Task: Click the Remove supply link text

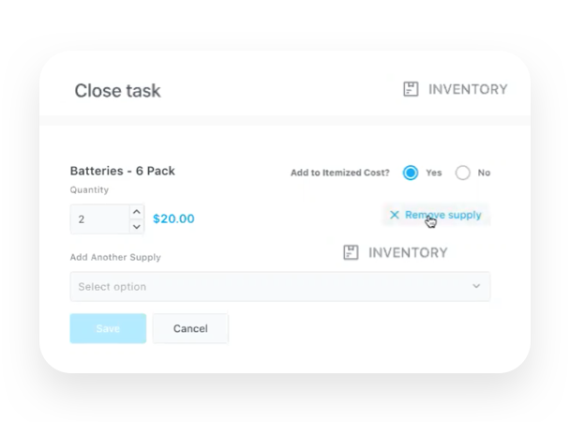Action: click(443, 215)
